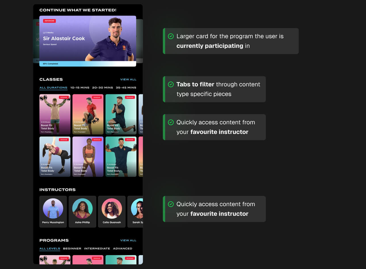Select instructor Asha Phillip
This screenshot has width=366, height=269.
[83, 212]
